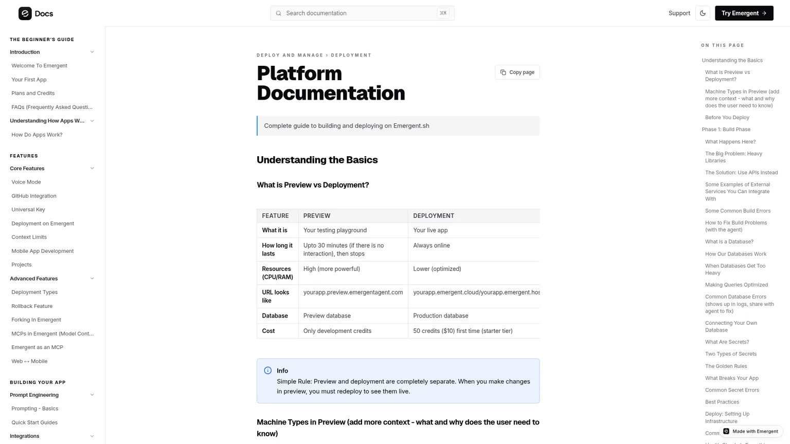This screenshot has width=790, height=444.
Task: Focus the Search documentation field
Action: click(x=362, y=13)
